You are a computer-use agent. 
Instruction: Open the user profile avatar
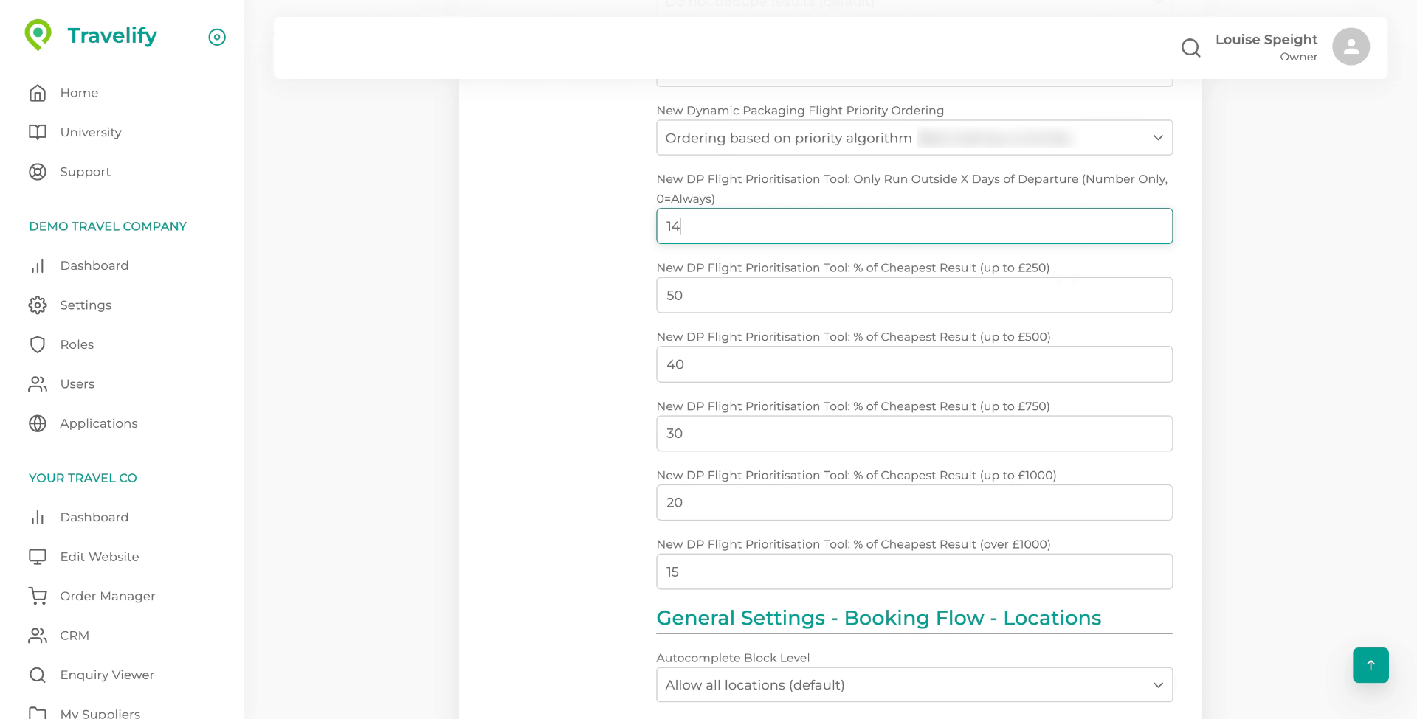coord(1351,46)
